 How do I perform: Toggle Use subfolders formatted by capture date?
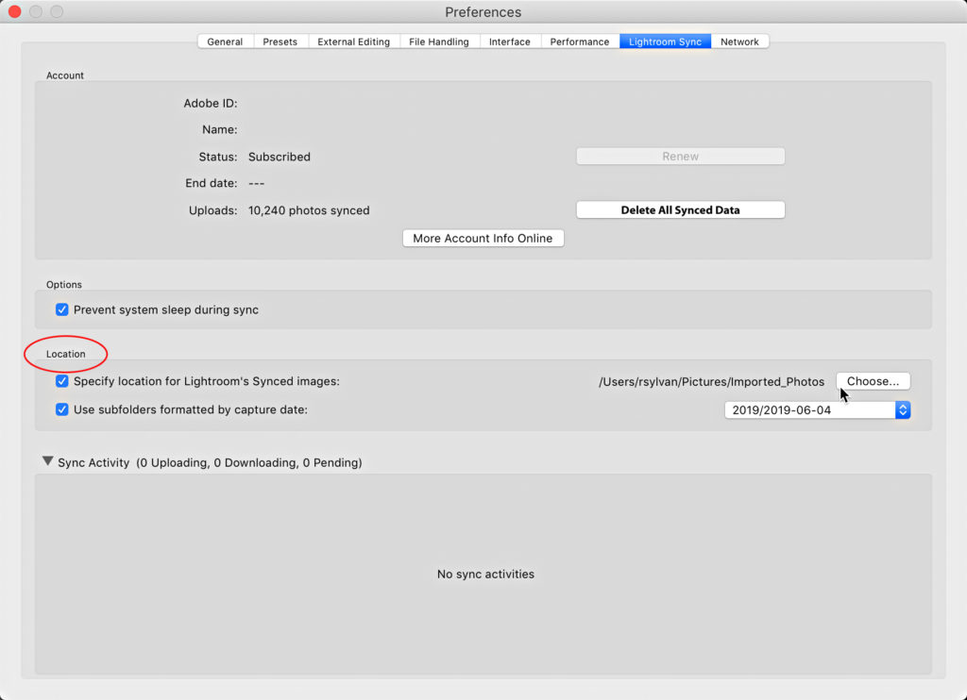click(x=61, y=409)
